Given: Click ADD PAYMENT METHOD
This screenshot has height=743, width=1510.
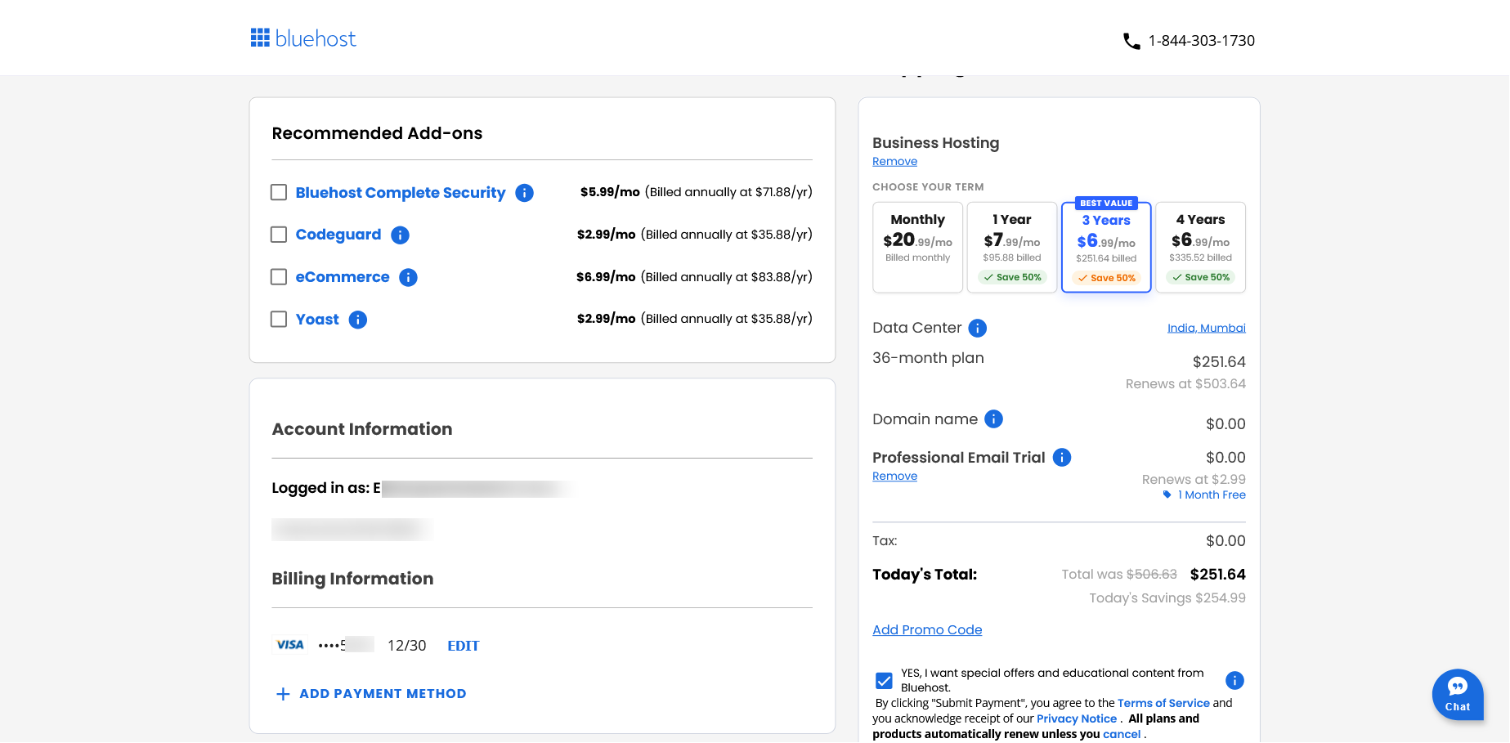Looking at the screenshot, I should 383,694.
